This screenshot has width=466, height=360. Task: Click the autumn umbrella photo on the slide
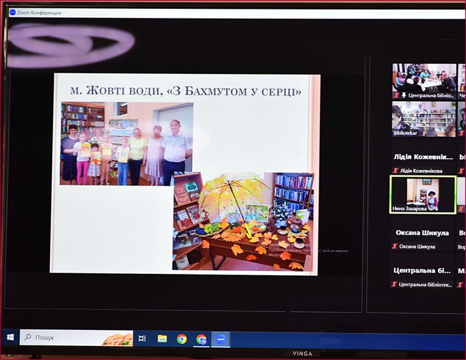pyautogui.click(x=243, y=221)
